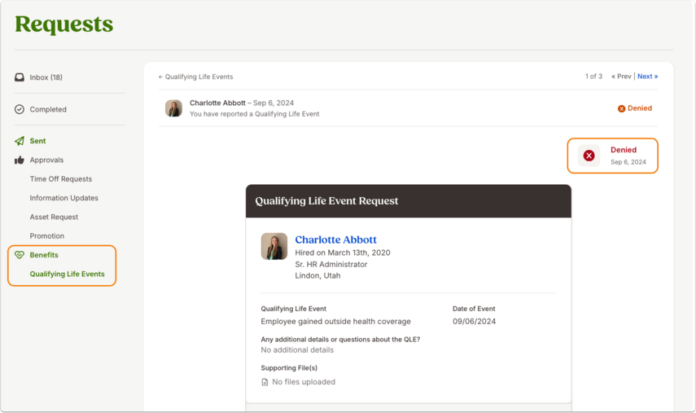Click the Inbox tray icon
This screenshot has width=696, height=413.
(x=20, y=77)
